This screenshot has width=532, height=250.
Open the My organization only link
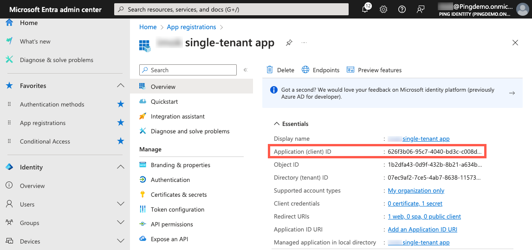[x=416, y=190]
